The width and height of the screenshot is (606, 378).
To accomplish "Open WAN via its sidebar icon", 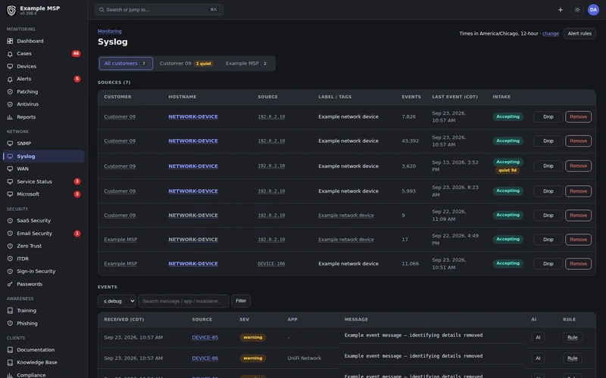I will point(10,169).
